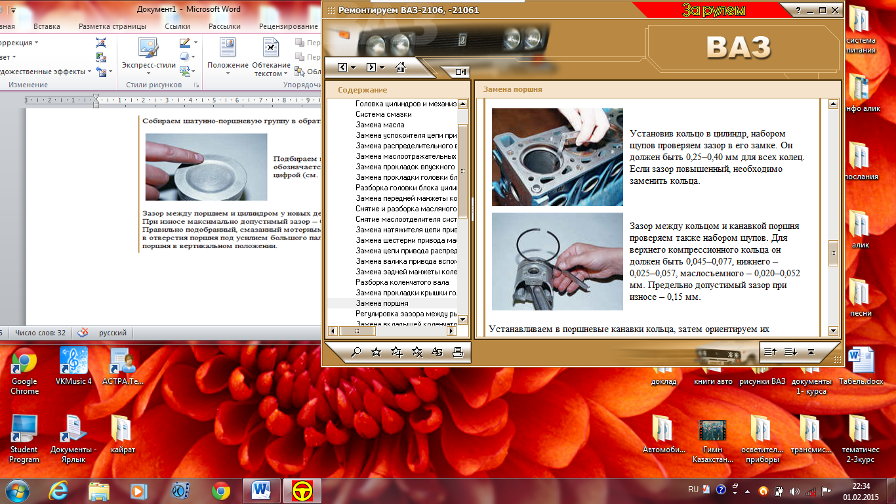
Task: Click the Change Picture icon in Word
Action: [x=101, y=57]
